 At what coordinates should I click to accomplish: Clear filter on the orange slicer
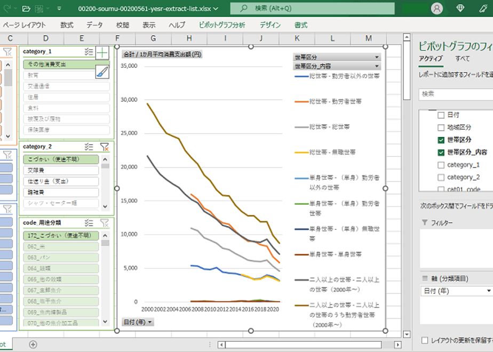(7, 52)
